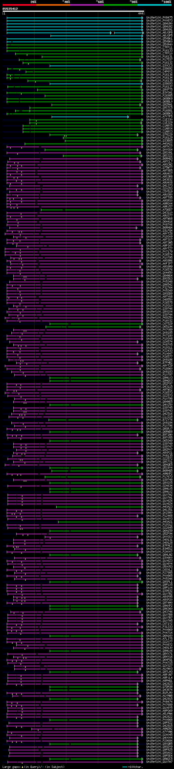
Task: Select the query name AV635412
Action: coord(10,9)
